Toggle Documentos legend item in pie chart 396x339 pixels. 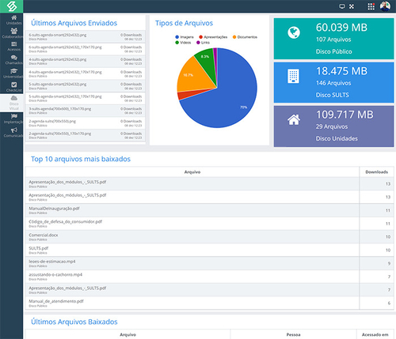[x=245, y=37]
